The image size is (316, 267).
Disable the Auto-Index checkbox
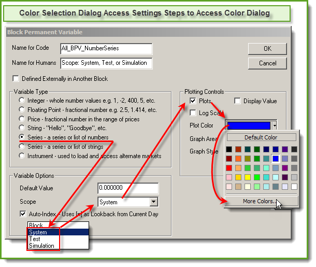[23, 214]
